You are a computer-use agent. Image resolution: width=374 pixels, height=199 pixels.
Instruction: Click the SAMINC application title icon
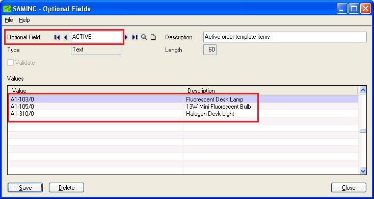point(7,8)
